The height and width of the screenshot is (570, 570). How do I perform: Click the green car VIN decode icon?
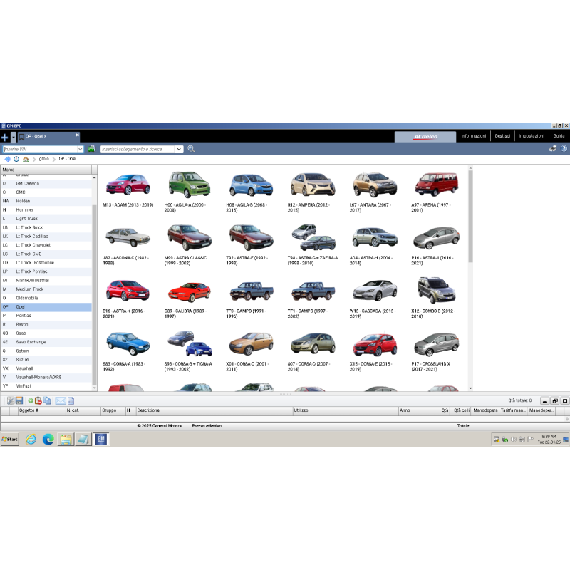tap(91, 149)
